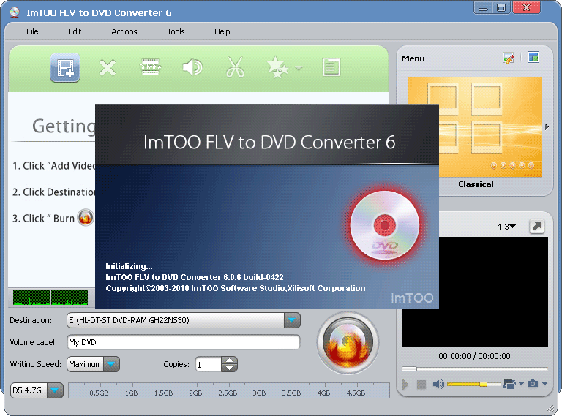Viewport: 562px width, 416px height.
Task: Minimize the ImTOO window
Action: 483,8
